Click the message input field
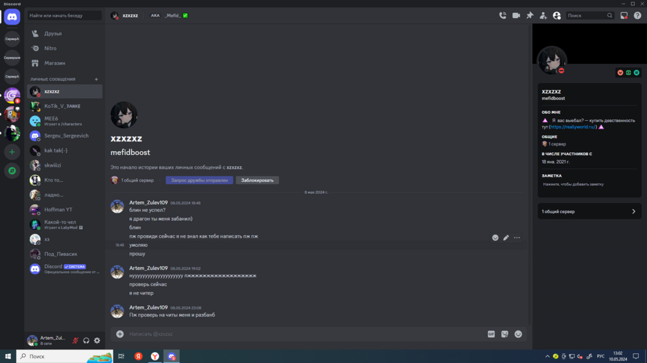The image size is (647, 363). click(x=305, y=334)
